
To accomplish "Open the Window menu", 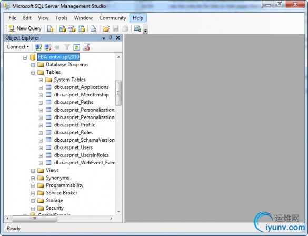I will [x=83, y=18].
